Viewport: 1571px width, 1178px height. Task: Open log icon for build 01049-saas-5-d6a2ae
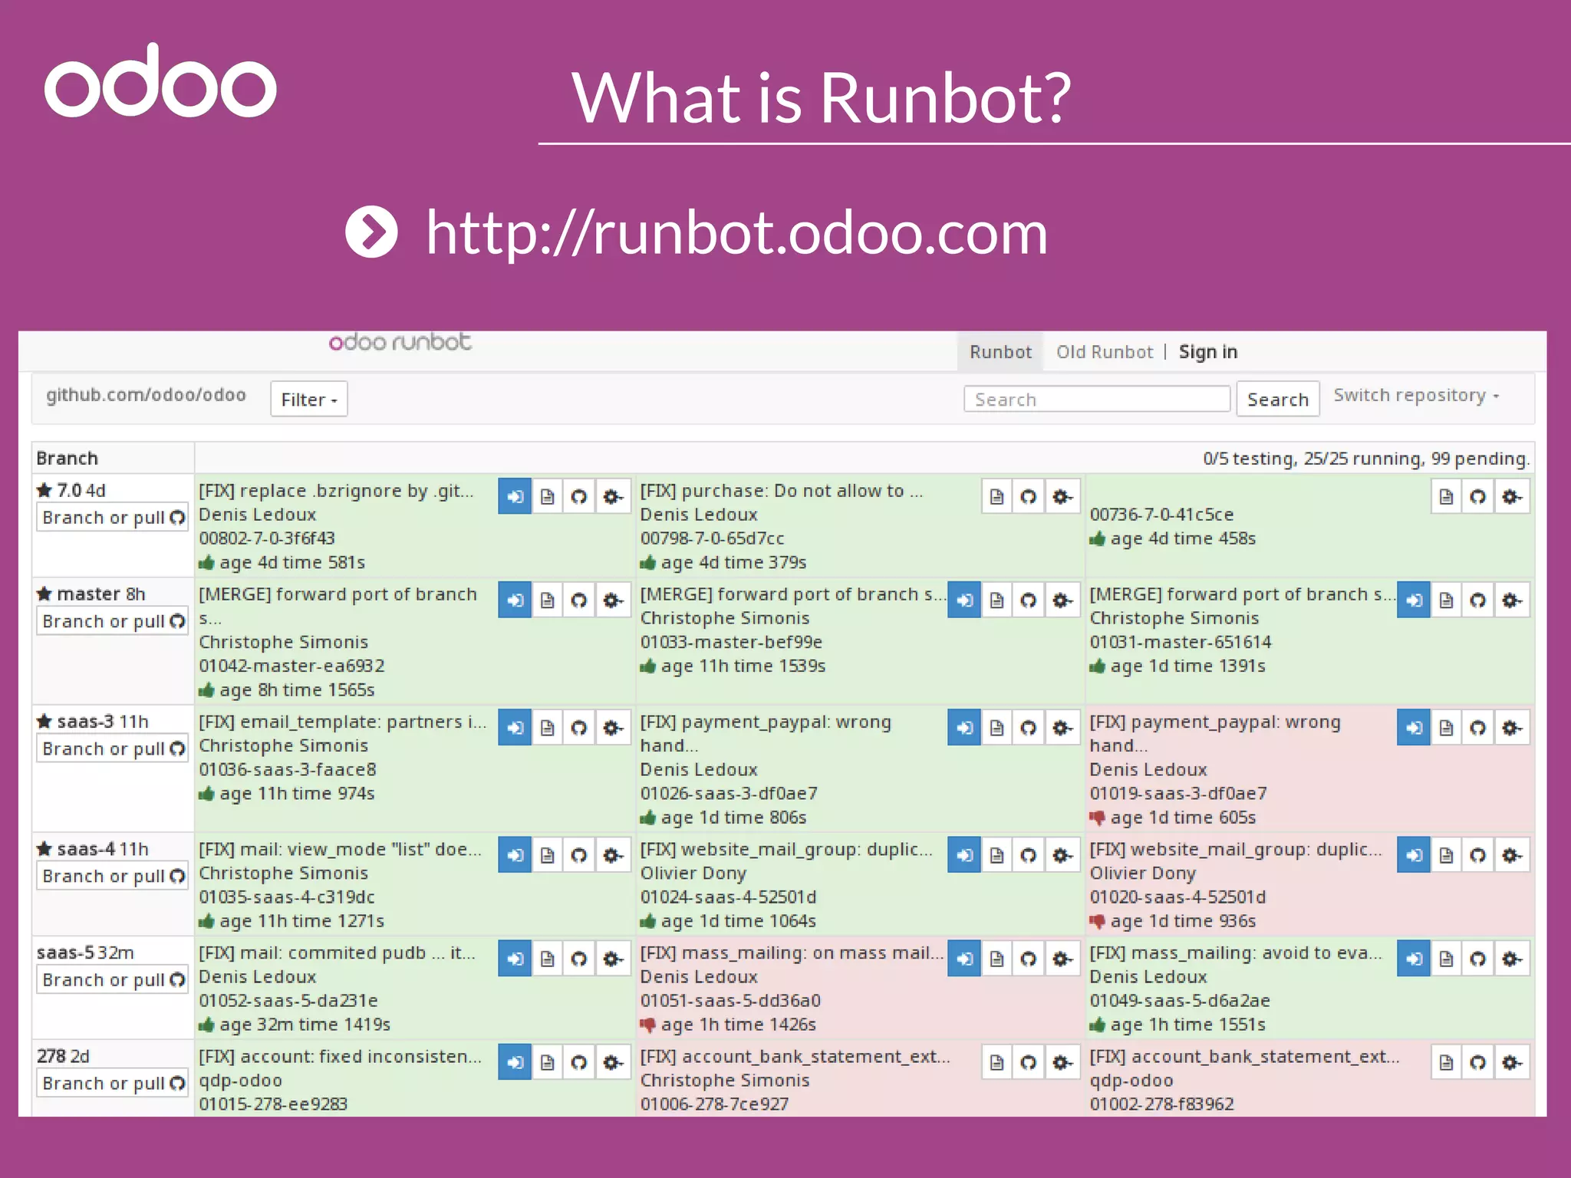1446,958
